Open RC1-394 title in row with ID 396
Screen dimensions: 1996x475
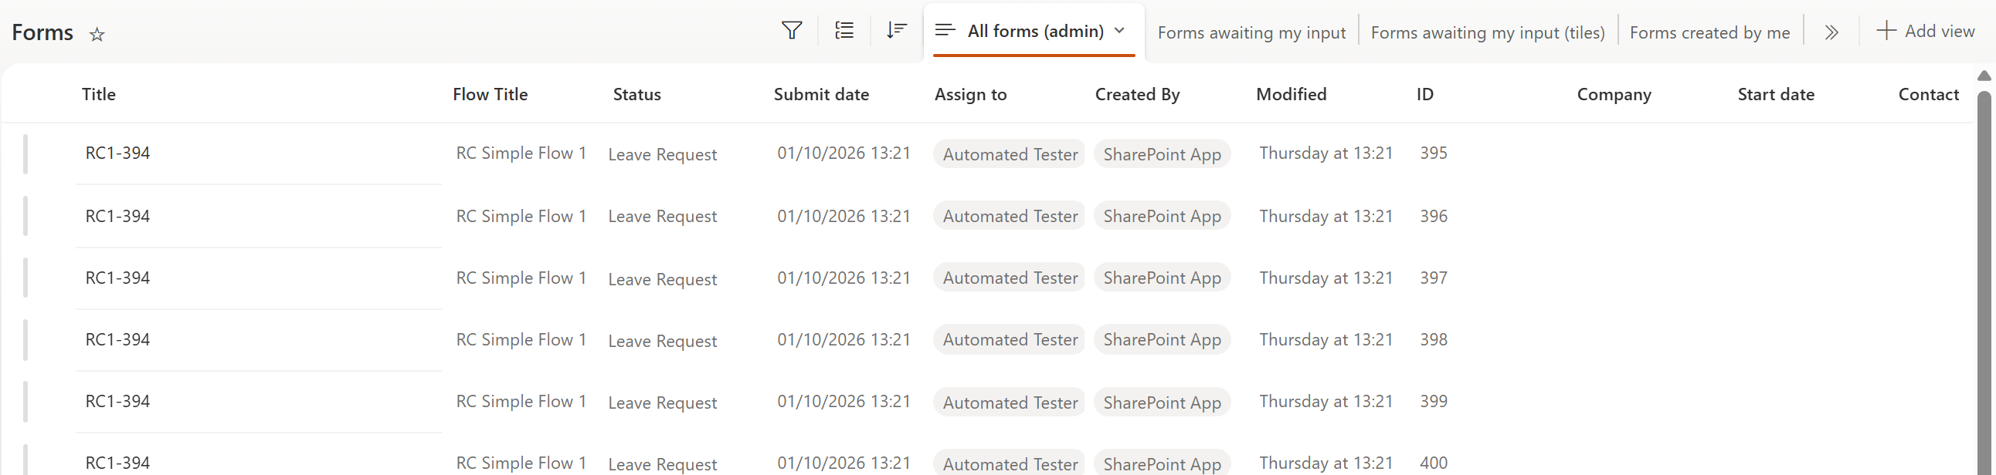pos(117,216)
